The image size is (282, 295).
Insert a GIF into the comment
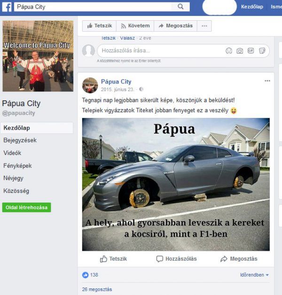[251, 50]
